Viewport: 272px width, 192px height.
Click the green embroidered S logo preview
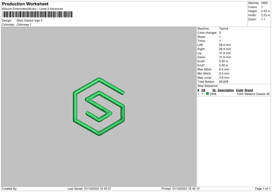pos(99,106)
